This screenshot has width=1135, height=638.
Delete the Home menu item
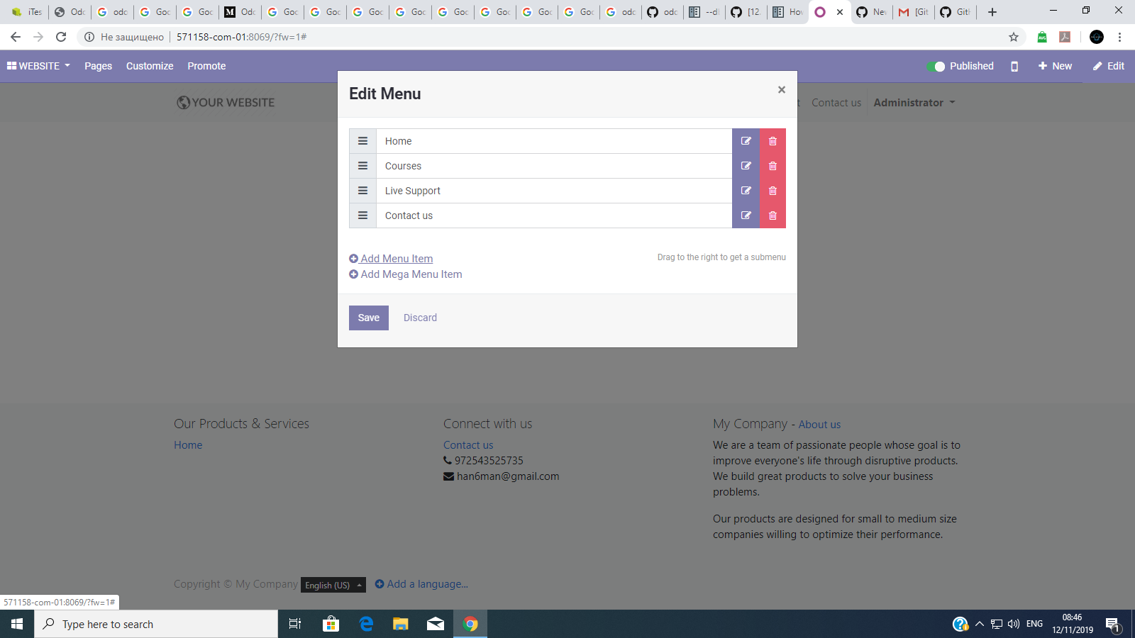click(x=773, y=141)
